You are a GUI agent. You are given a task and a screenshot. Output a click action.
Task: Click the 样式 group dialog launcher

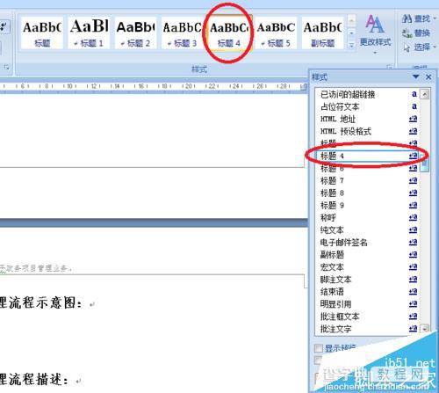(x=389, y=68)
